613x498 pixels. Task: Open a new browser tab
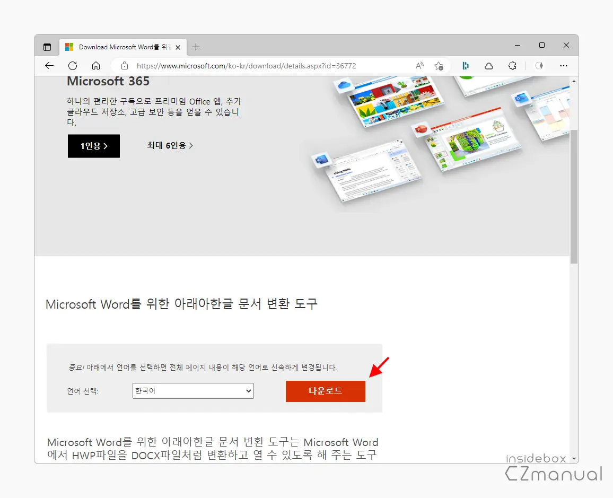click(196, 47)
